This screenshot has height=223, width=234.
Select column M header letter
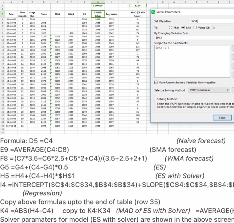coord(163,2)
